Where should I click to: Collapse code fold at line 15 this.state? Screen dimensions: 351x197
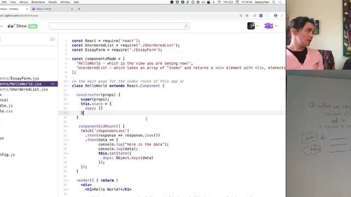tap(68, 104)
